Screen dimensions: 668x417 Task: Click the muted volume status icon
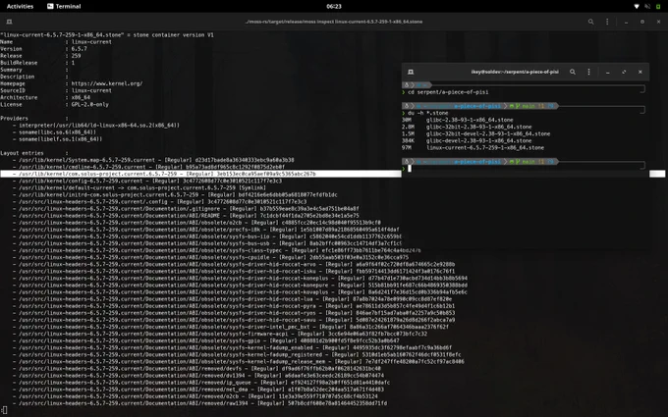(x=647, y=7)
